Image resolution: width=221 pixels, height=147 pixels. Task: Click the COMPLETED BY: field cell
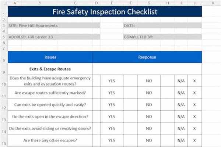(x=162, y=37)
